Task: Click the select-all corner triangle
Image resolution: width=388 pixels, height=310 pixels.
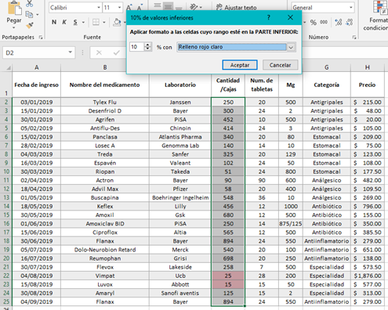Action: click(x=9, y=68)
